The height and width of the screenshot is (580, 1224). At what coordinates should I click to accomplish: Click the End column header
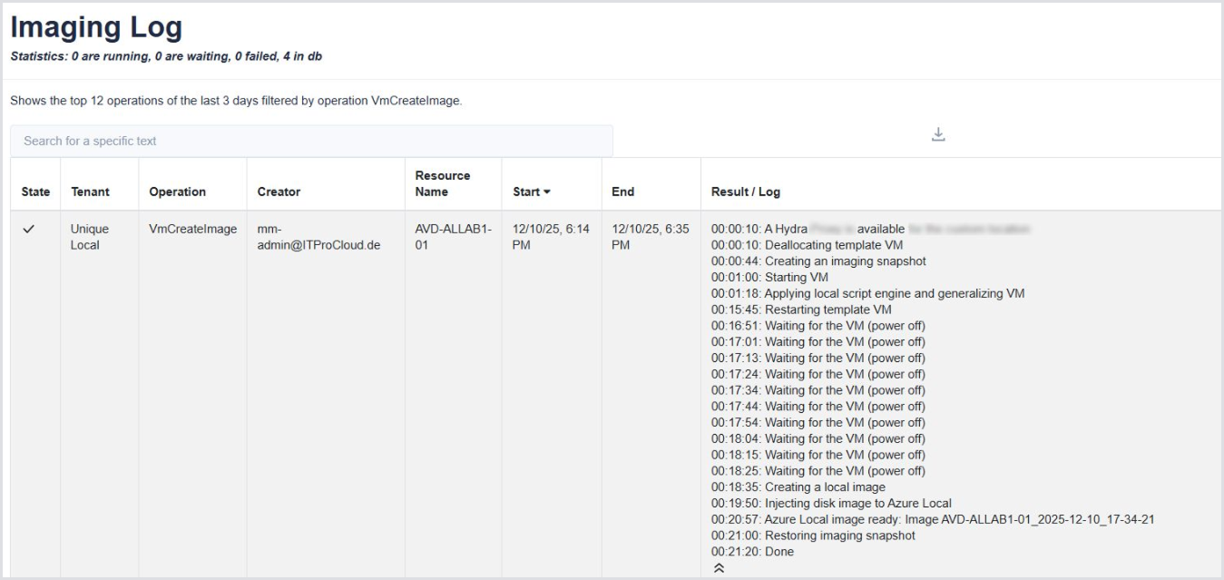click(x=622, y=192)
